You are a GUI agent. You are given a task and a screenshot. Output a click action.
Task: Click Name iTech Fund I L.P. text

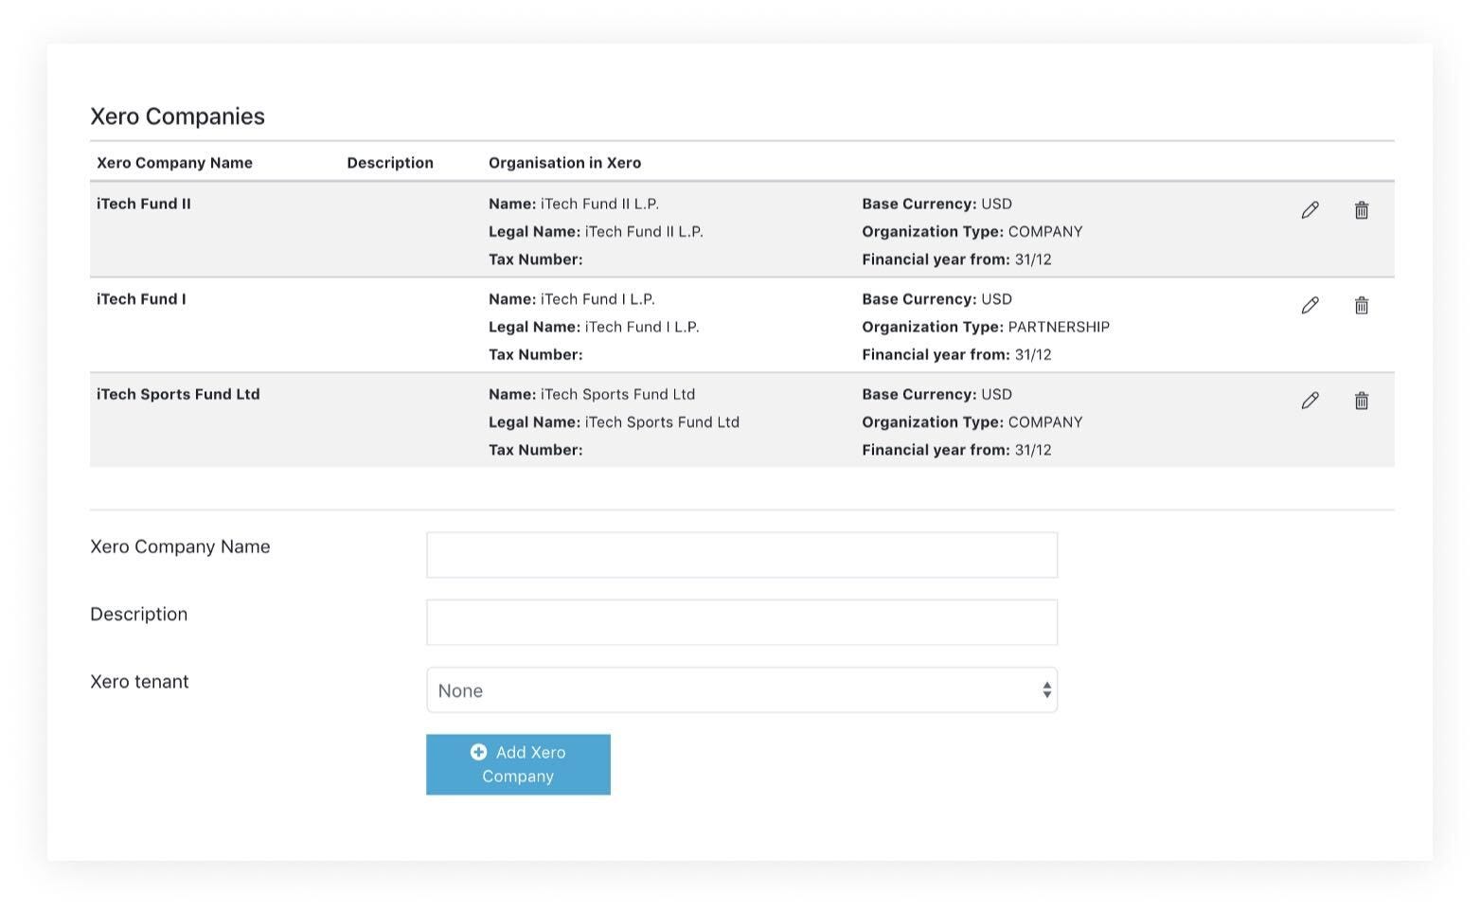[x=572, y=299]
